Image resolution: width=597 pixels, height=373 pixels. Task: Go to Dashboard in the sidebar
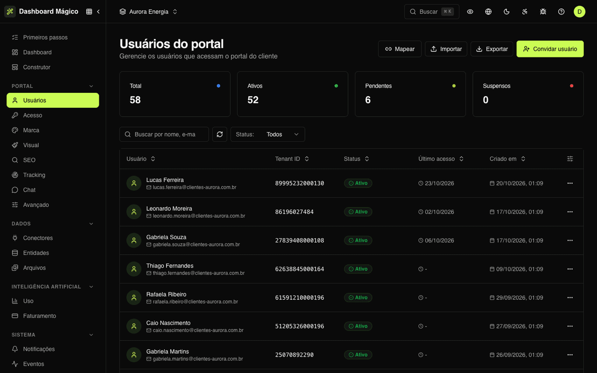click(x=53, y=52)
